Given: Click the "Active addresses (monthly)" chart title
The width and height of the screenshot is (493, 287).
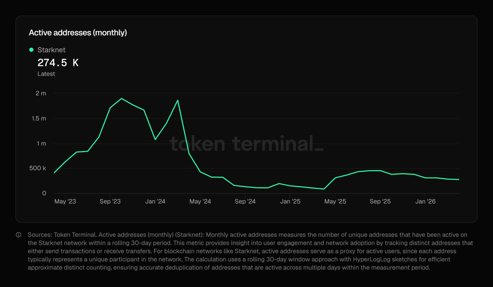Looking at the screenshot, I should (78, 33).
